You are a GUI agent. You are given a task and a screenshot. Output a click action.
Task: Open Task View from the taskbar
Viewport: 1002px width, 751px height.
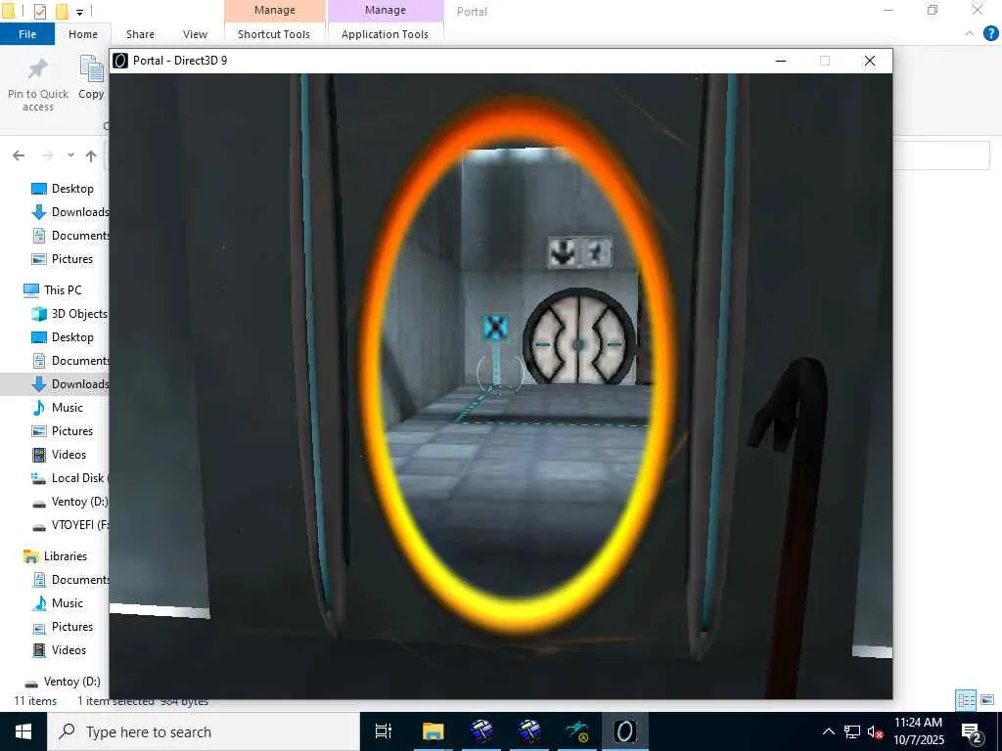[x=383, y=731]
